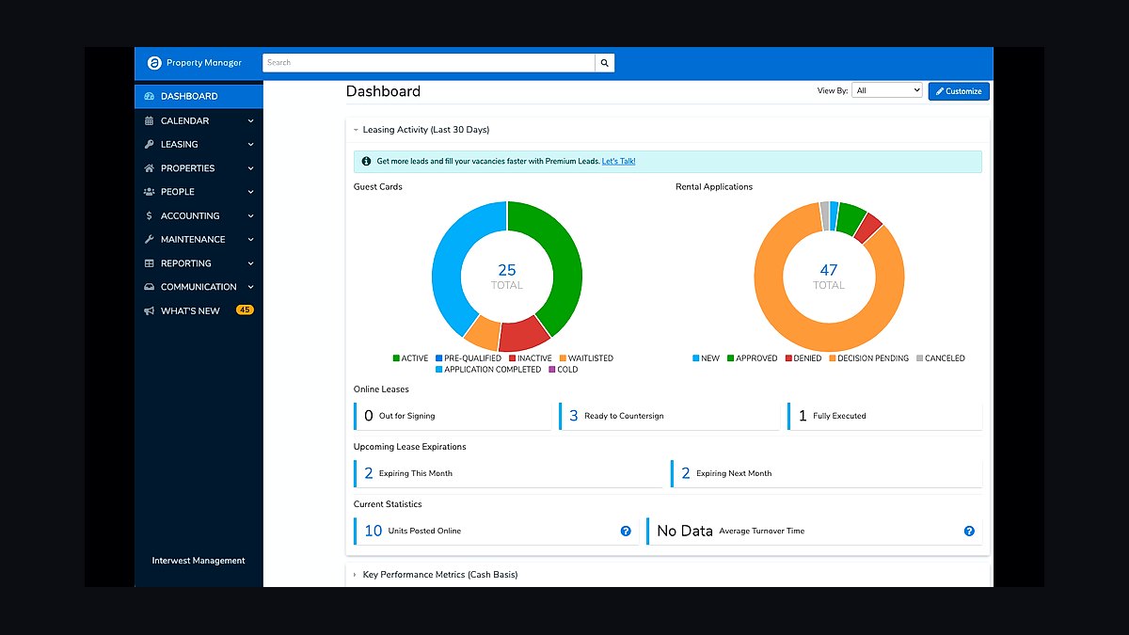Click the Reporting table icon

pos(150,263)
